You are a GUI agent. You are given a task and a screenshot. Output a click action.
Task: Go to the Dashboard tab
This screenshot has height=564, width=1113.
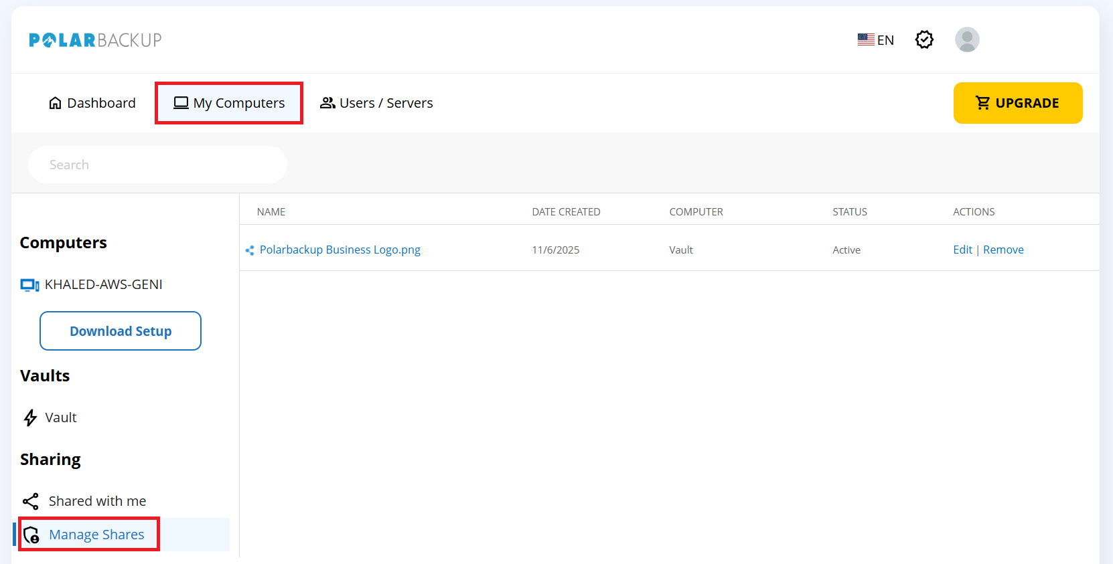[x=92, y=103]
